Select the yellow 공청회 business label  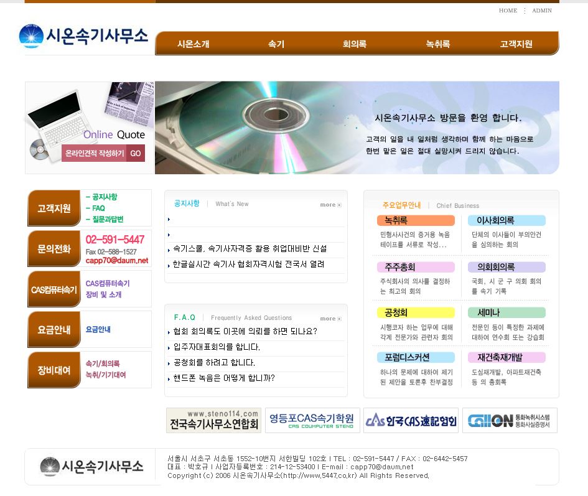(x=416, y=313)
